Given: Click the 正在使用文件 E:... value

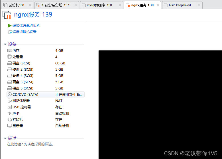Looking at the screenshot, I should pyautogui.click(x=69, y=94).
